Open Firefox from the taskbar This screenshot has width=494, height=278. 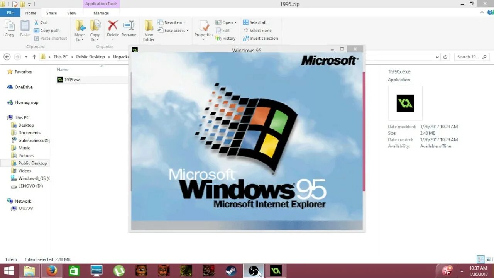pos(51,271)
